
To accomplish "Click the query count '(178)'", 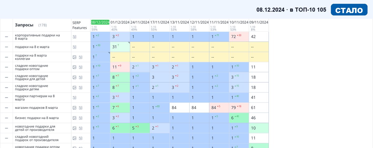I will coord(43,25).
